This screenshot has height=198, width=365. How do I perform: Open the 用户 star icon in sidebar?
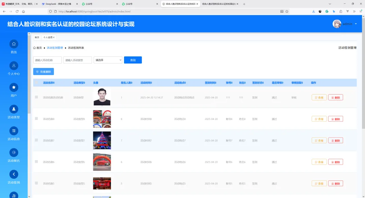(x=14, y=88)
